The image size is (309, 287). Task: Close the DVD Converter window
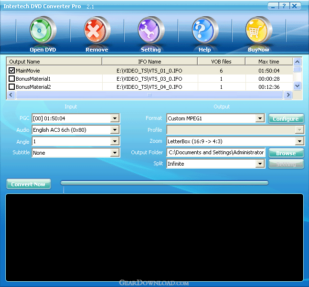point(295,6)
